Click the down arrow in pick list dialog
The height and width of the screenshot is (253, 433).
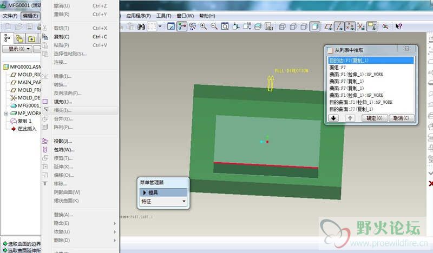[x=333, y=118]
